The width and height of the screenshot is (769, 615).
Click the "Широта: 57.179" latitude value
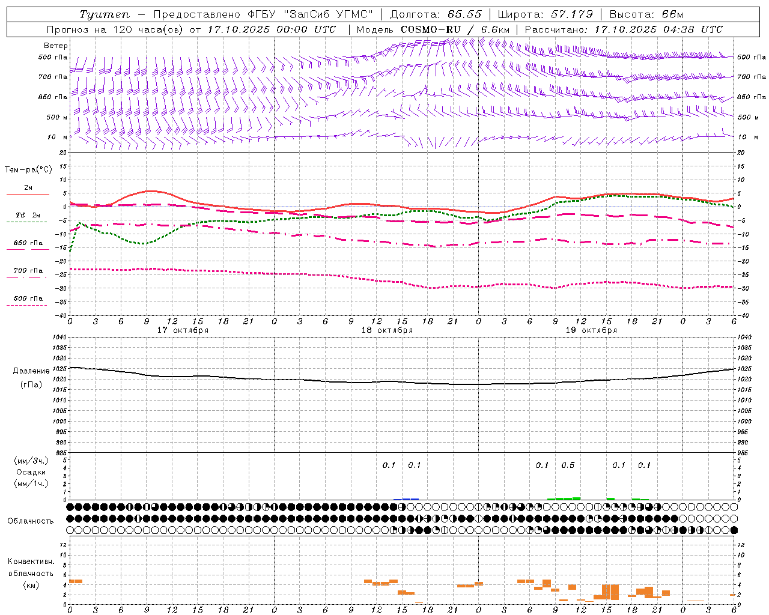pos(546,14)
